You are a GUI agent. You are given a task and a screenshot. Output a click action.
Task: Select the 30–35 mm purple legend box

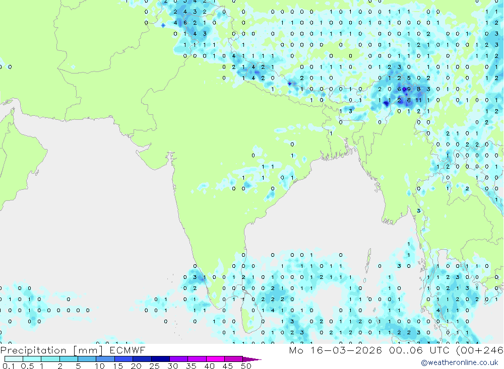pyautogui.click(x=179, y=359)
